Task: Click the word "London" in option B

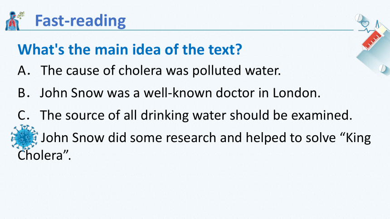Action: 295,93
